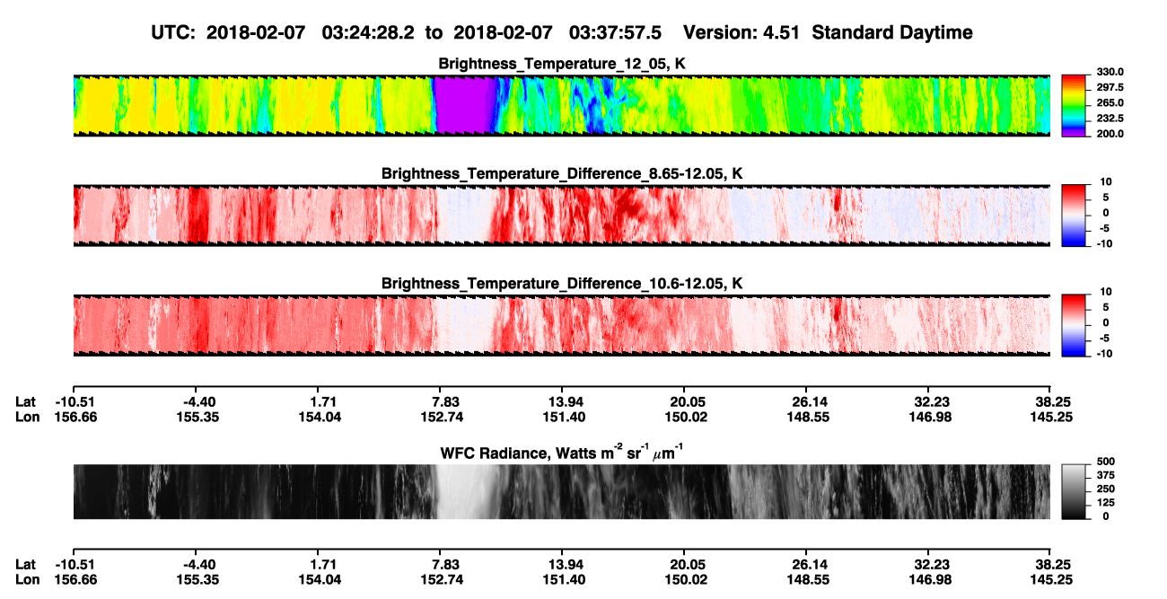
Task: Click the 'Version: 4.51' text
Action: point(743,32)
